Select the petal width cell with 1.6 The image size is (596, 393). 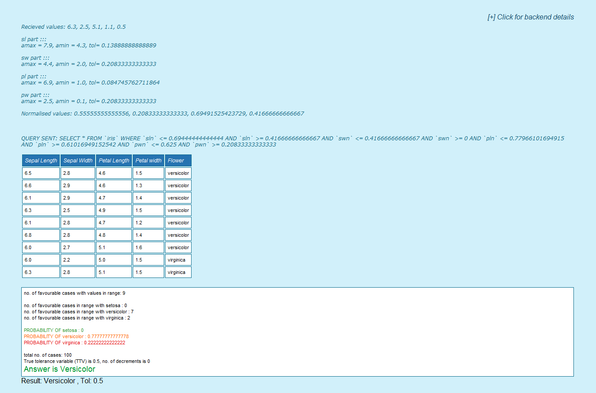tap(148, 247)
